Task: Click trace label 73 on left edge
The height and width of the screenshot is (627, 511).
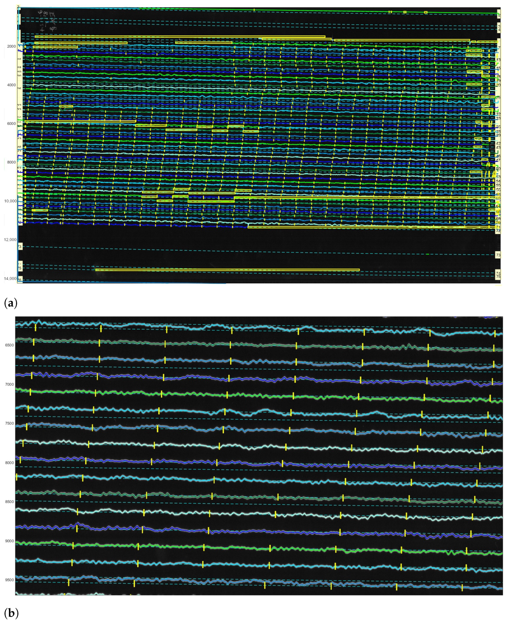Action: tap(20, 247)
